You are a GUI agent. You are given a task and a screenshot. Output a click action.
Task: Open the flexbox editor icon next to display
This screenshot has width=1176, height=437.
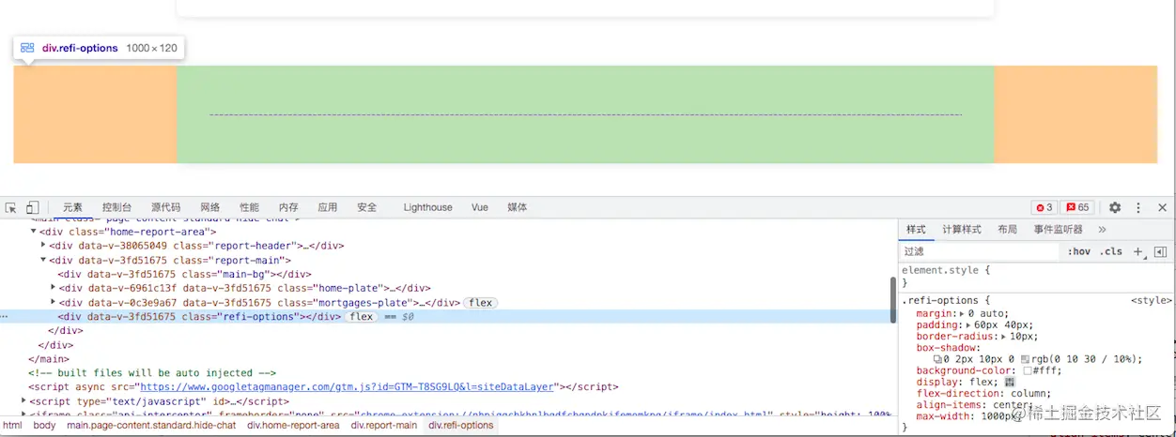point(1010,383)
